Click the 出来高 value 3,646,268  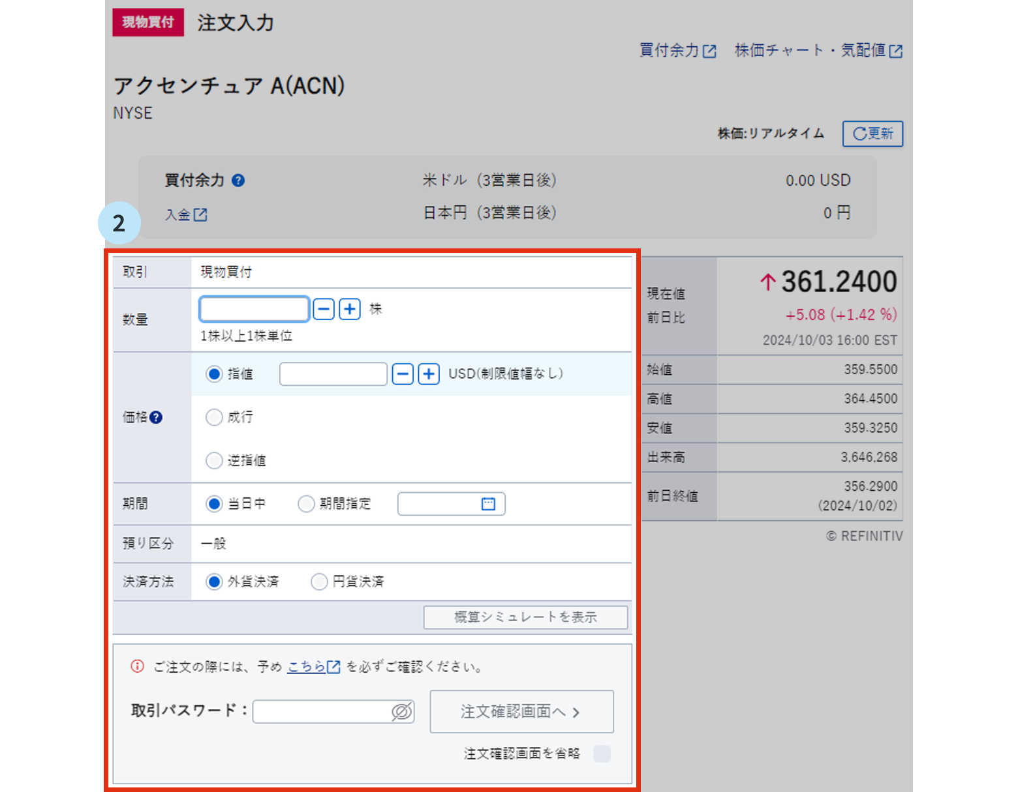point(869,458)
